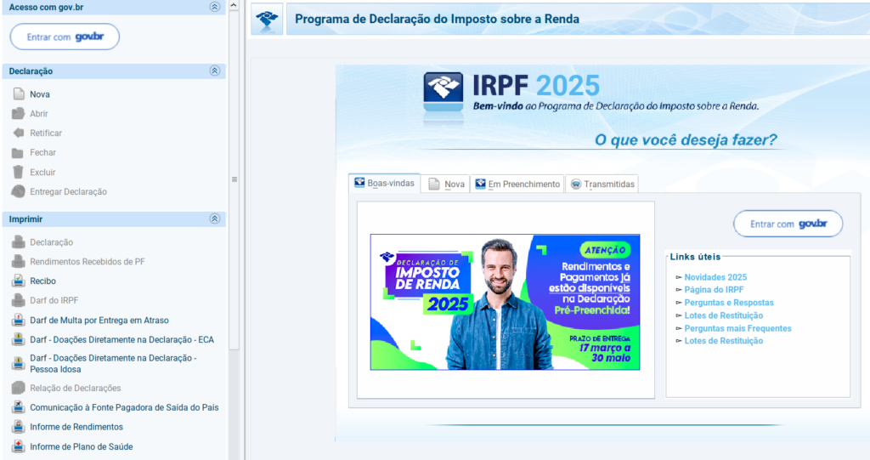Click the Receita Federal logo in header

267,19
